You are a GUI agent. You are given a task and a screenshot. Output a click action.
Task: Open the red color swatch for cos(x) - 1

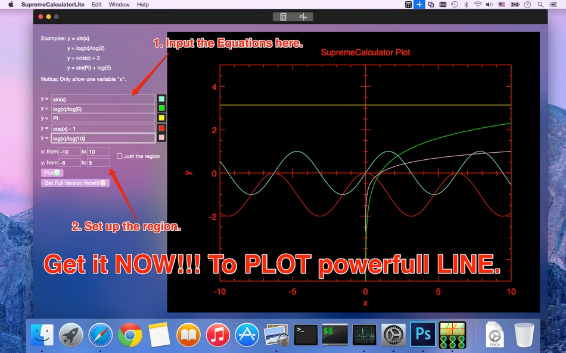(x=161, y=128)
